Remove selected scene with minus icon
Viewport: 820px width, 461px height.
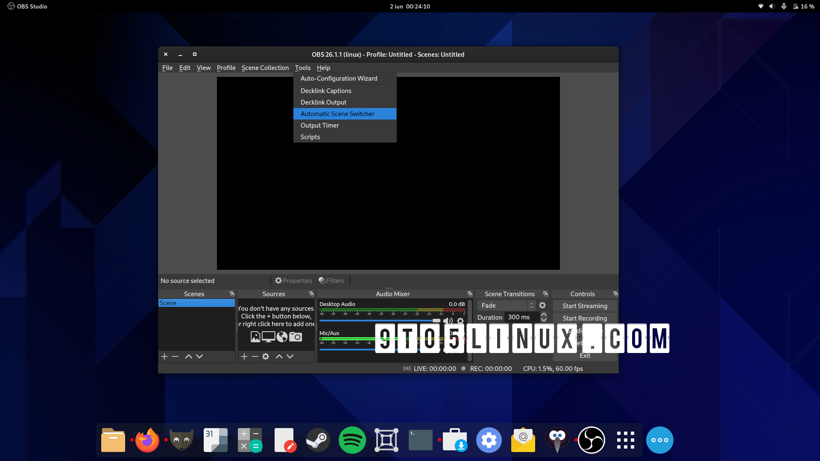click(175, 356)
